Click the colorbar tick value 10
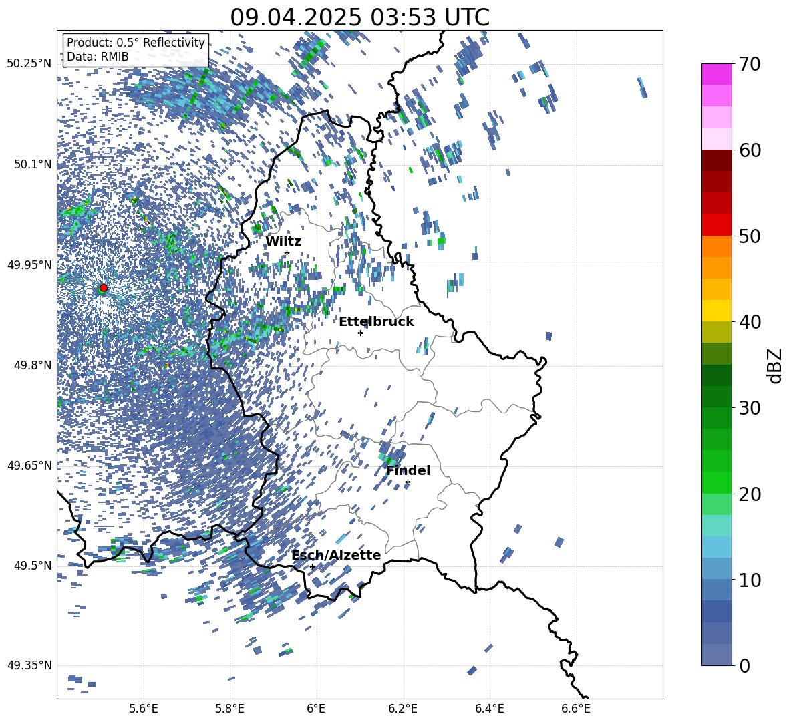Viewport: 791px width, 722px height. point(750,579)
